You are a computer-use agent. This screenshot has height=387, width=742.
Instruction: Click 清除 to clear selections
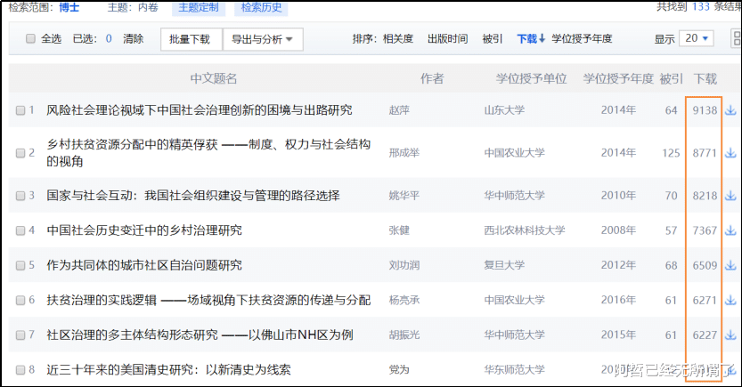(x=133, y=39)
